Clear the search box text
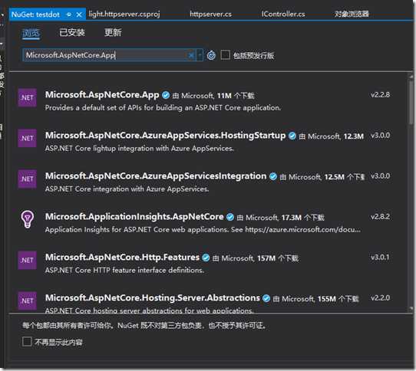416x371 pixels. (191, 55)
